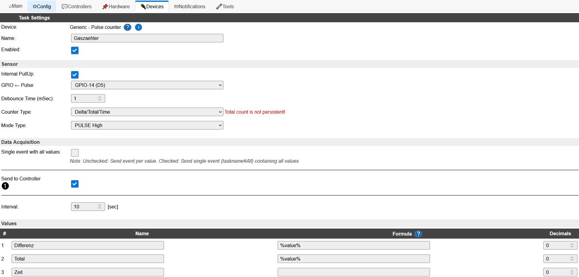Click the controller number 1 badge
The height and width of the screenshot is (277, 579).
coord(5,186)
